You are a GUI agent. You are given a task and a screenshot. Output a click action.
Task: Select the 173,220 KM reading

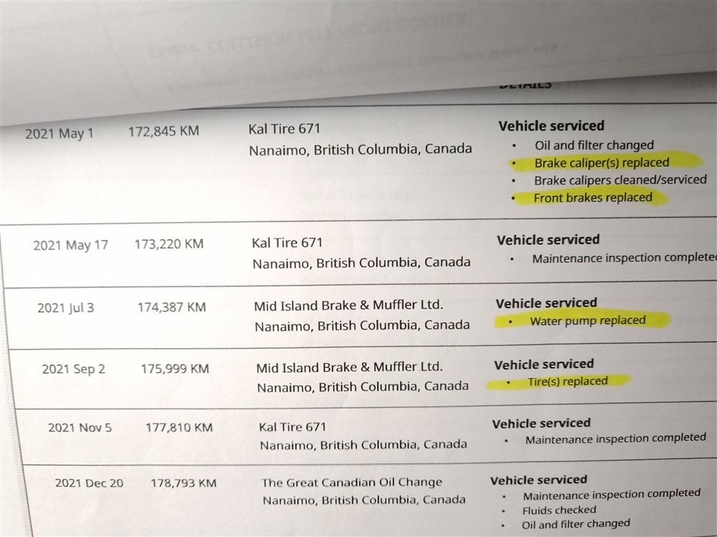click(x=168, y=244)
